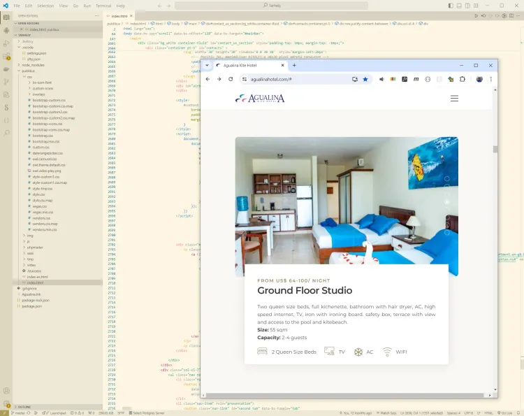This screenshot has height=416, width=524.
Task: Open the Chrome Extensions puzzle icon
Action: click(x=463, y=79)
